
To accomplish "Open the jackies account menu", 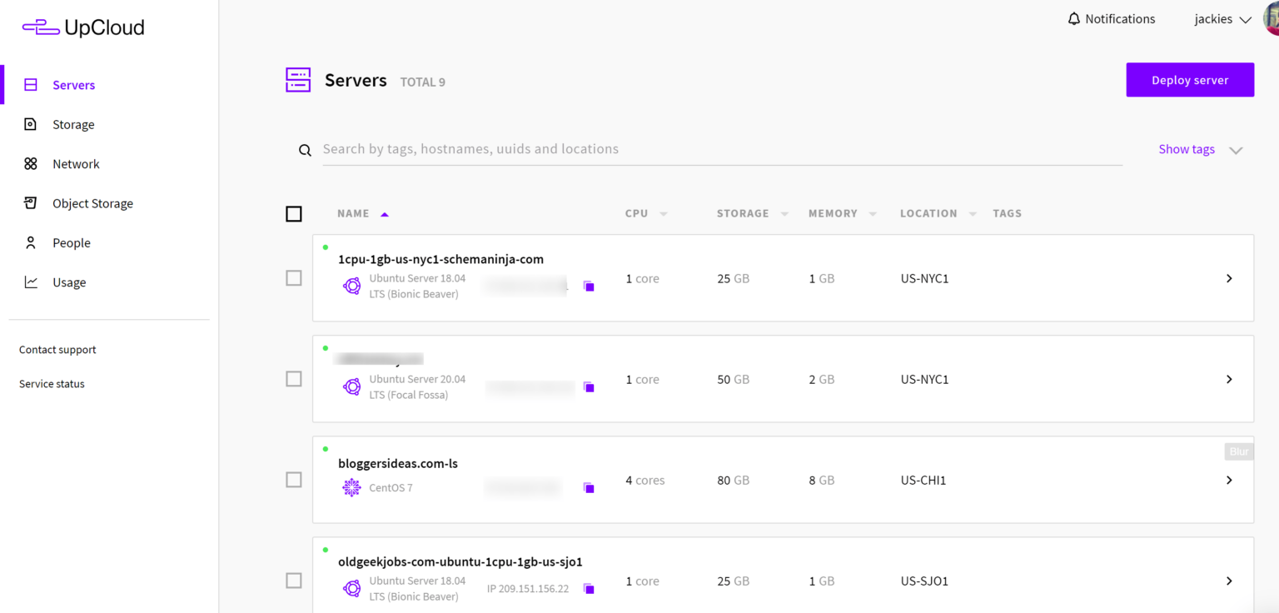I will [x=1221, y=18].
